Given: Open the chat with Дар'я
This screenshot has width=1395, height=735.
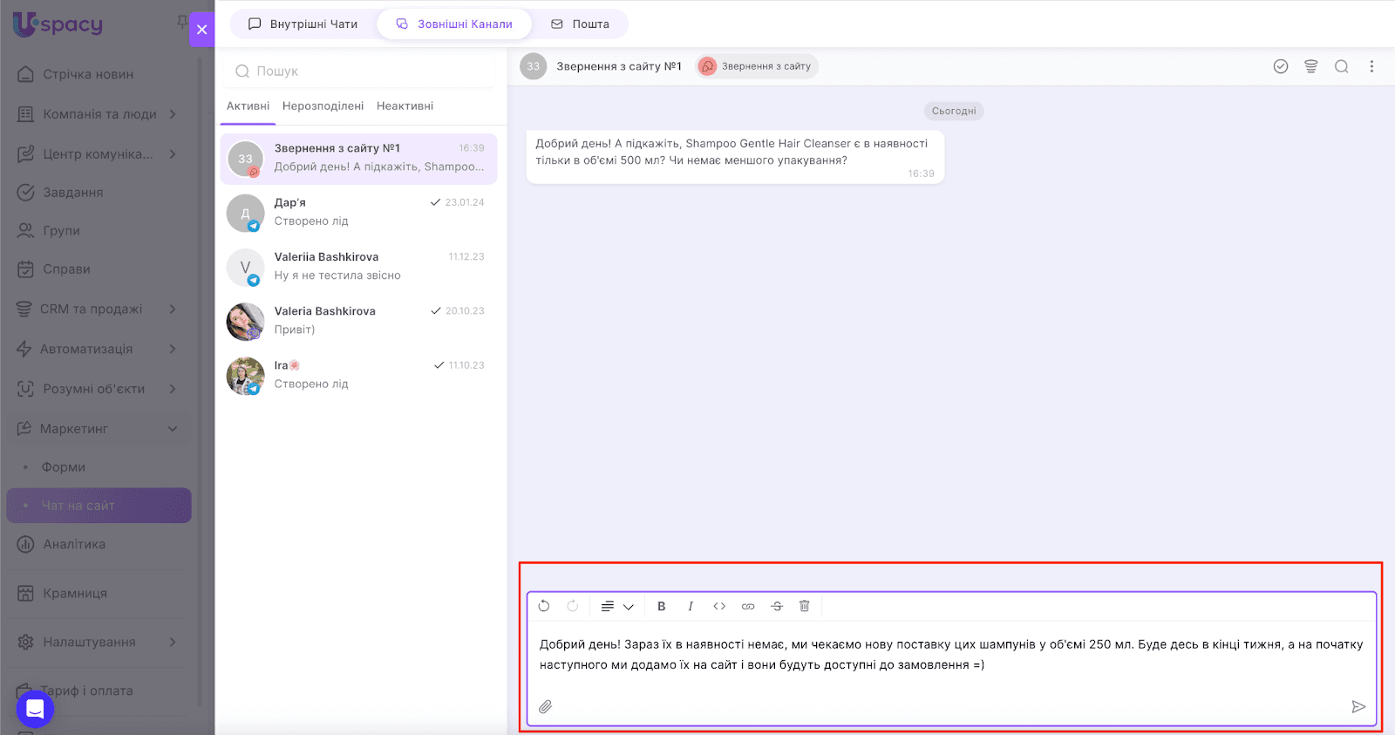Looking at the screenshot, I should 359,213.
